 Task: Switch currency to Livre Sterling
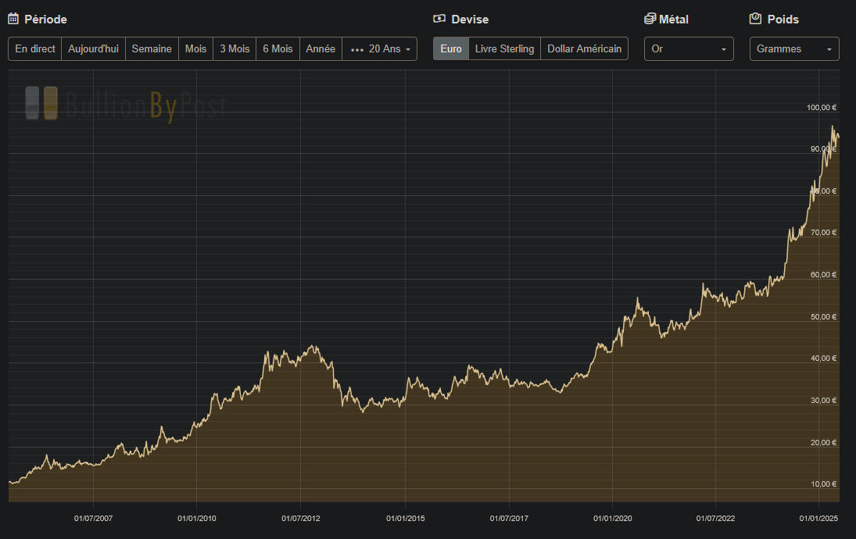point(504,48)
